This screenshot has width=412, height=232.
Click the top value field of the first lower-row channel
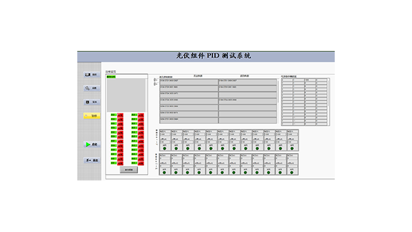165,159
